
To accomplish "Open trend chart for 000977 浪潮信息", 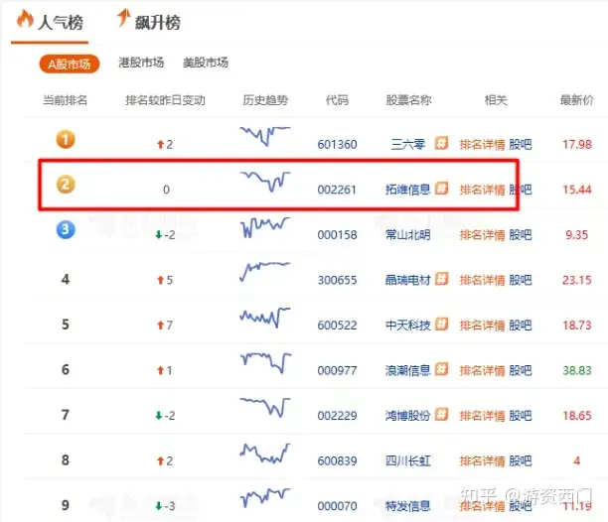I will (265, 363).
